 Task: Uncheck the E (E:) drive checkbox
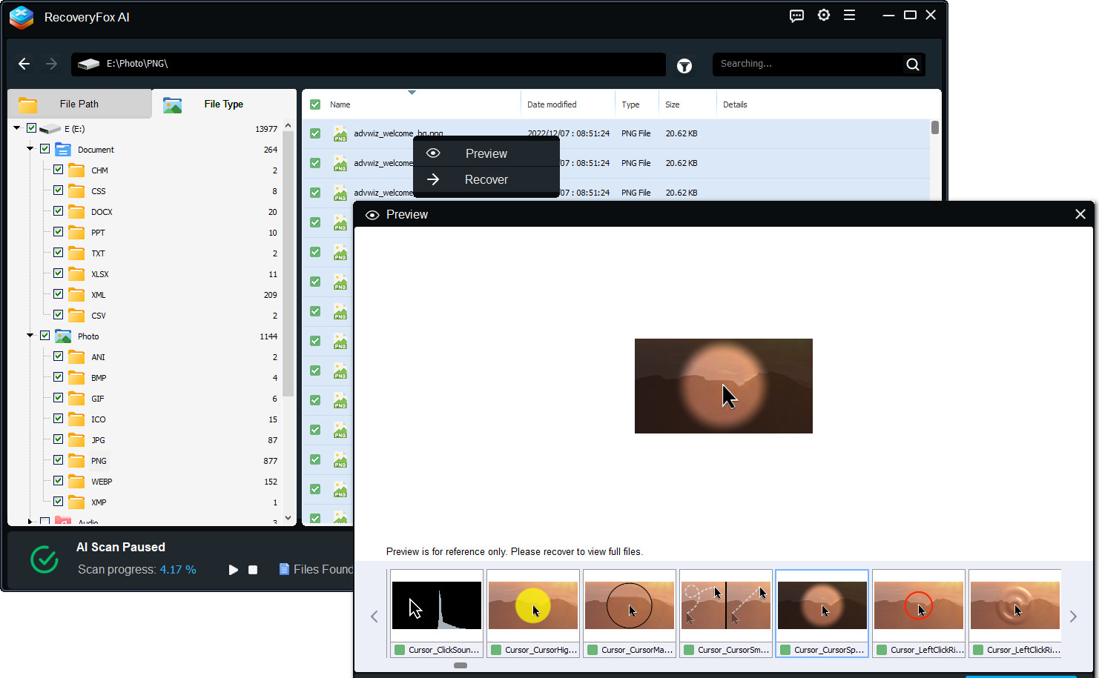(x=31, y=127)
